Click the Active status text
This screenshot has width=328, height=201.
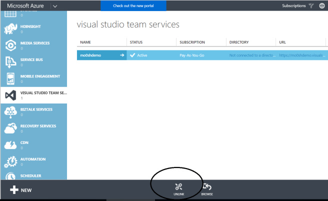[x=142, y=55]
